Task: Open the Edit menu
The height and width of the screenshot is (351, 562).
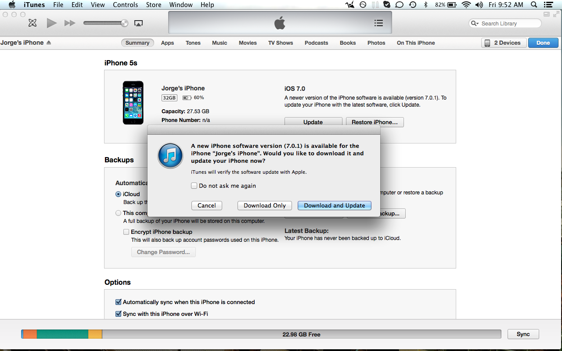Action: tap(77, 5)
